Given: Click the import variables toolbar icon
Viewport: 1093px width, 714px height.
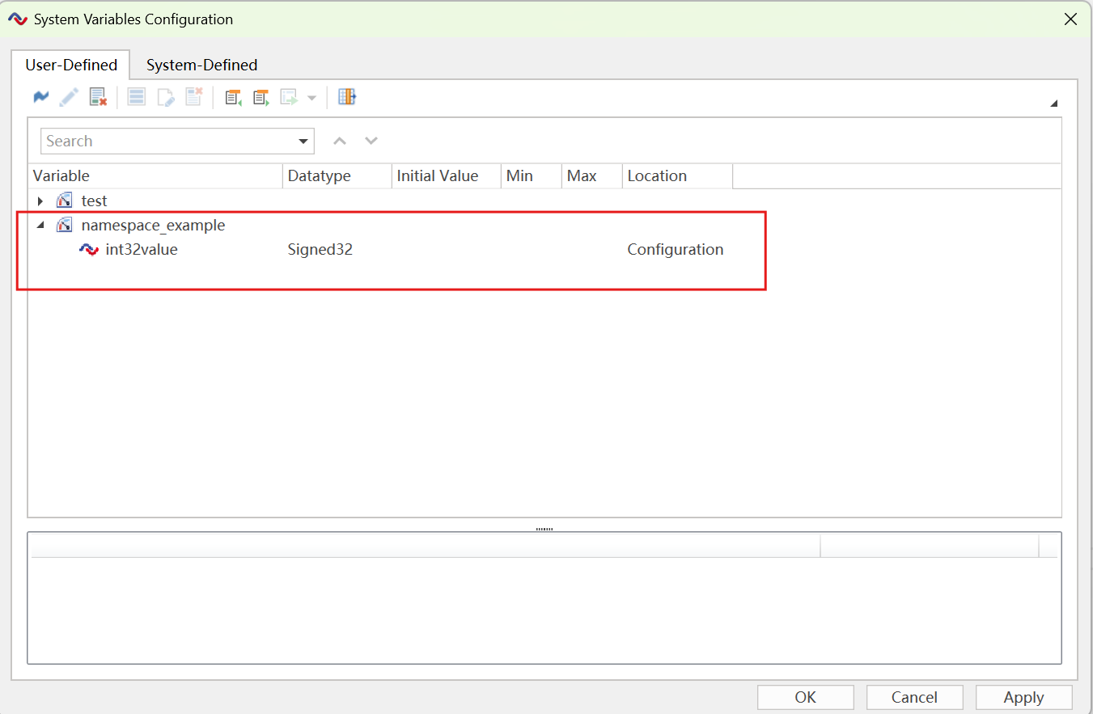Looking at the screenshot, I should point(234,97).
